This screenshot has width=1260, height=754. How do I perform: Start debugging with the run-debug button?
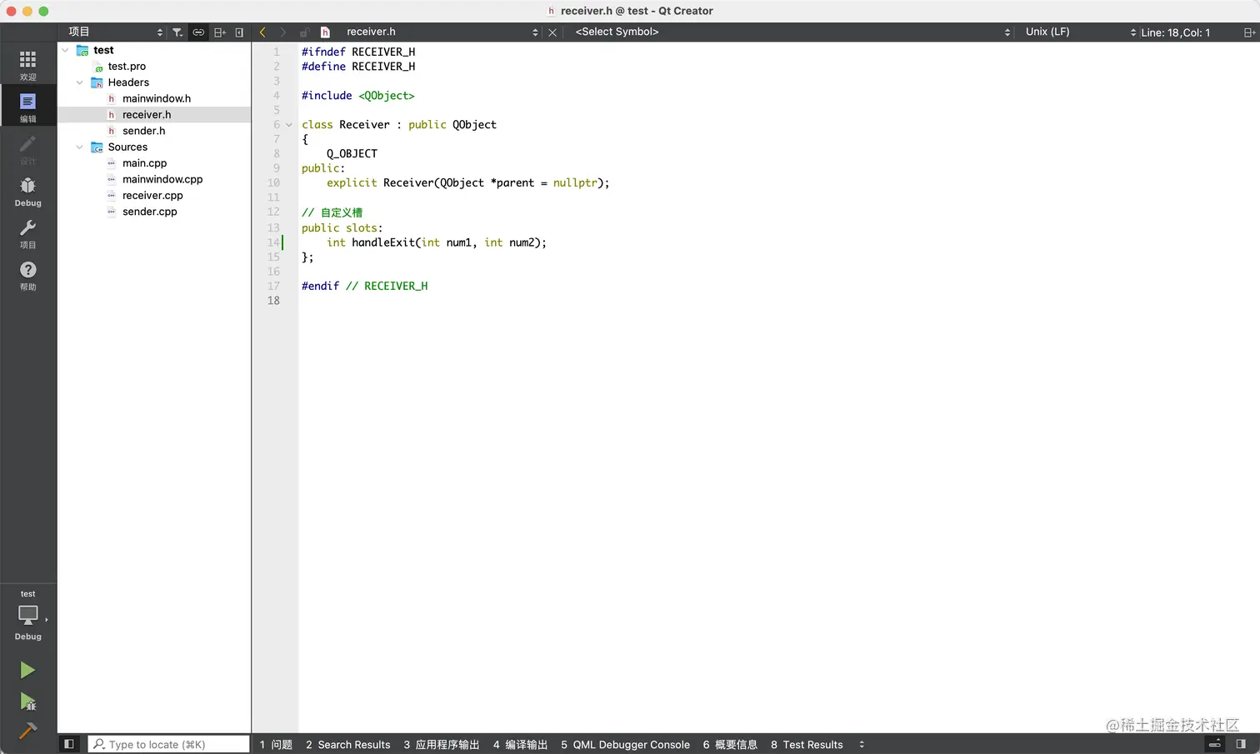click(27, 702)
